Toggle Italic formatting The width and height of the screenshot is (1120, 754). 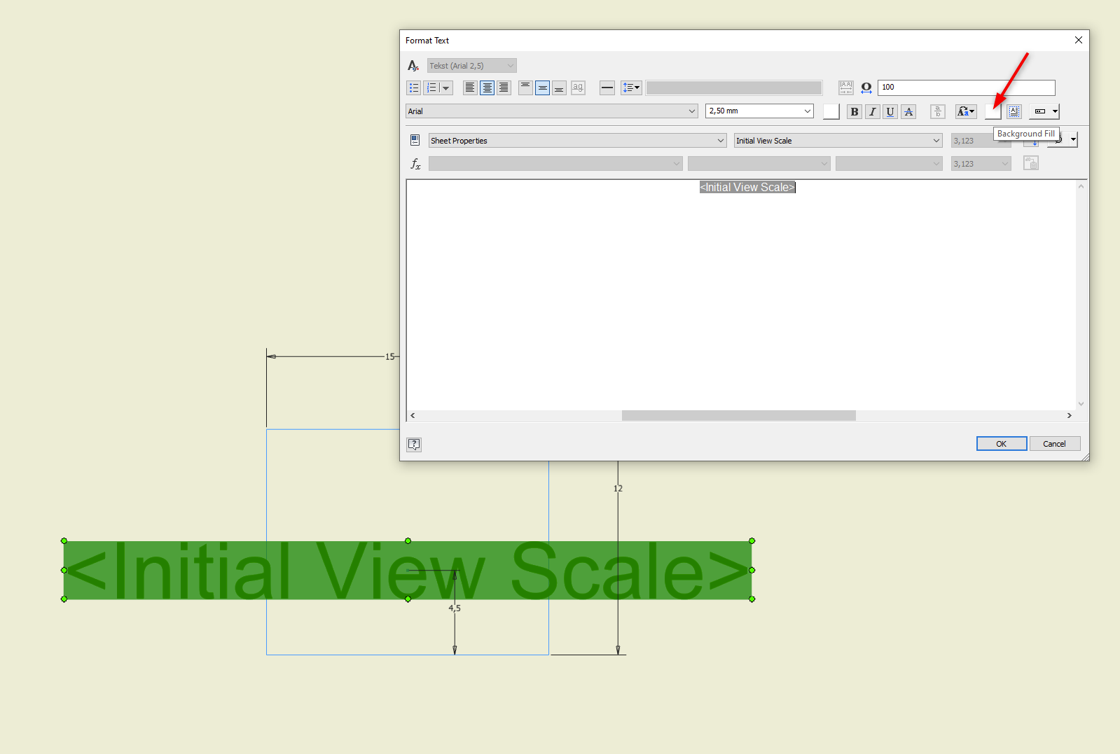click(873, 111)
